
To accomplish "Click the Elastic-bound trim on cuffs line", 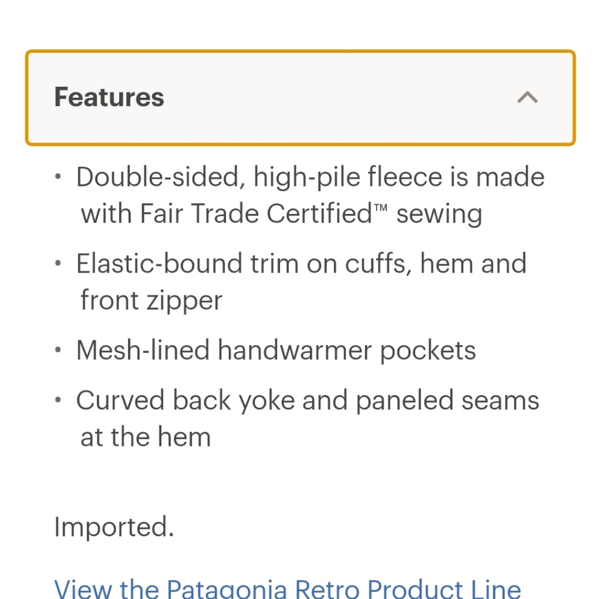I will click(301, 263).
